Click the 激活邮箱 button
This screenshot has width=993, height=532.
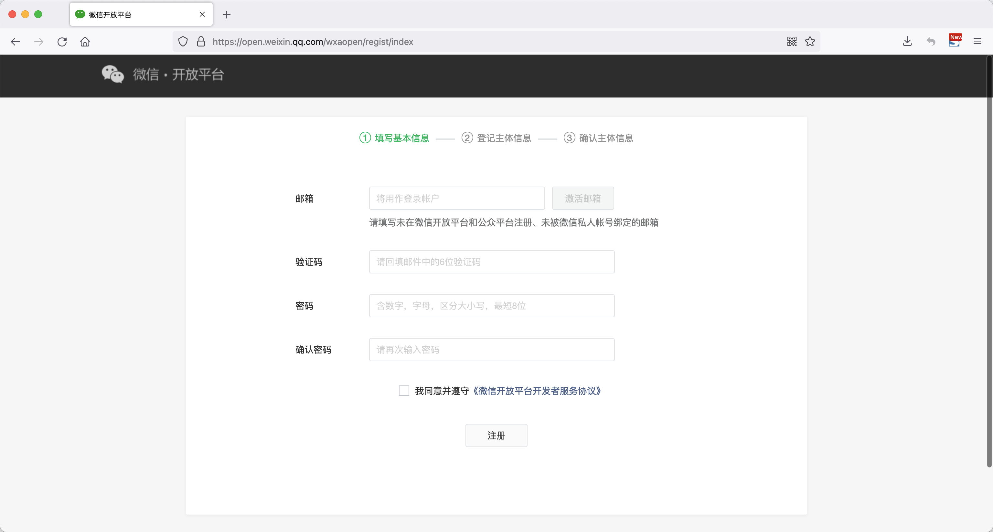point(582,198)
